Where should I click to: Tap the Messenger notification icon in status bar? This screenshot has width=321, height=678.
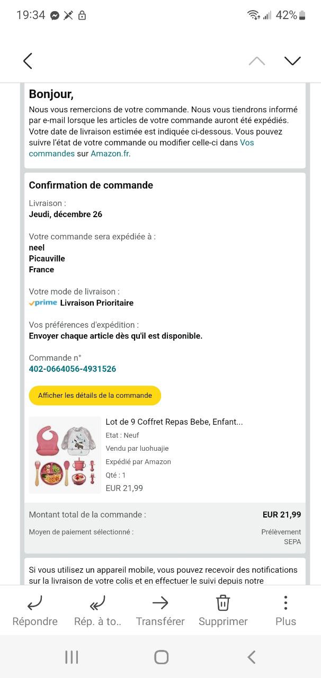[55, 15]
